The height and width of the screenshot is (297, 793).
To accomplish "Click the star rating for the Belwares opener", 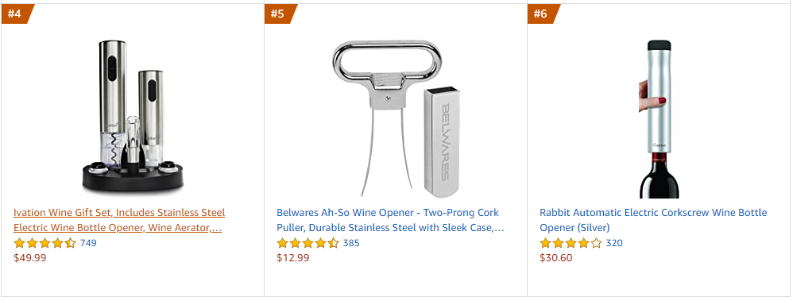I will (x=308, y=244).
